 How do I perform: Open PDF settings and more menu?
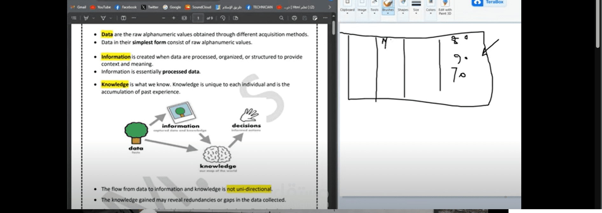pyautogui.click(x=325, y=18)
